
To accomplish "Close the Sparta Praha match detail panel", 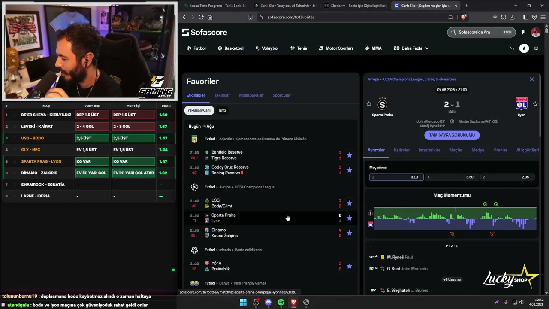I will click(x=532, y=79).
